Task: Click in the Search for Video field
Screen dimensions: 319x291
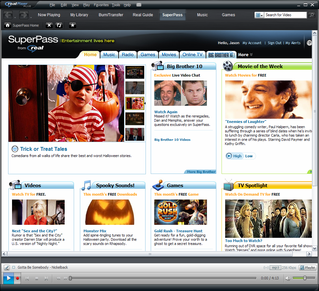Action: 285,15
